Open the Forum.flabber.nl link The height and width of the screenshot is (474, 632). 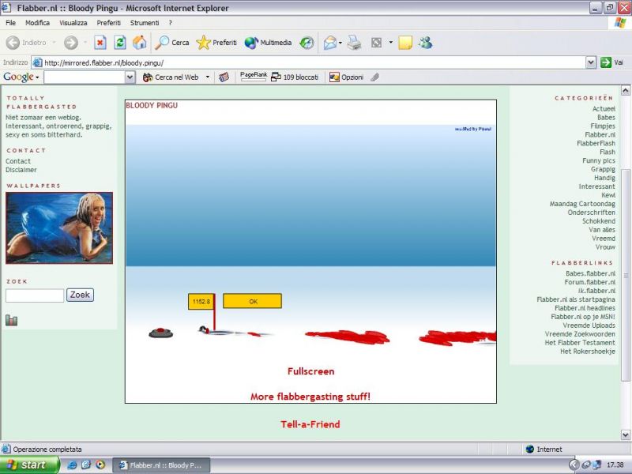pyautogui.click(x=589, y=282)
